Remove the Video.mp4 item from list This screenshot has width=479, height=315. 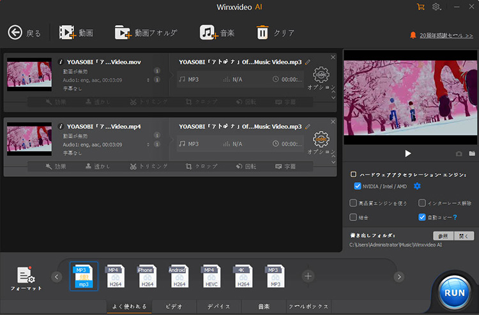click(x=333, y=121)
